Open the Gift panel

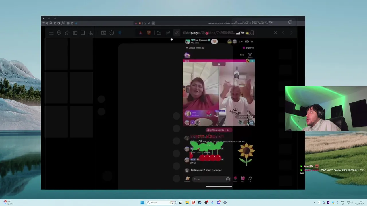(243, 179)
